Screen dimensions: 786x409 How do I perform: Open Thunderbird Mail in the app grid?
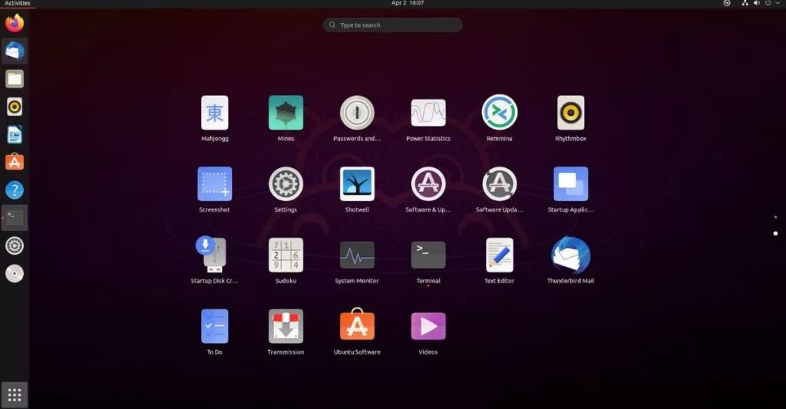point(570,255)
